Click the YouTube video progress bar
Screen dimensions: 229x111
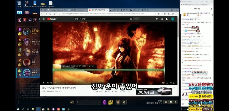(x=109, y=81)
